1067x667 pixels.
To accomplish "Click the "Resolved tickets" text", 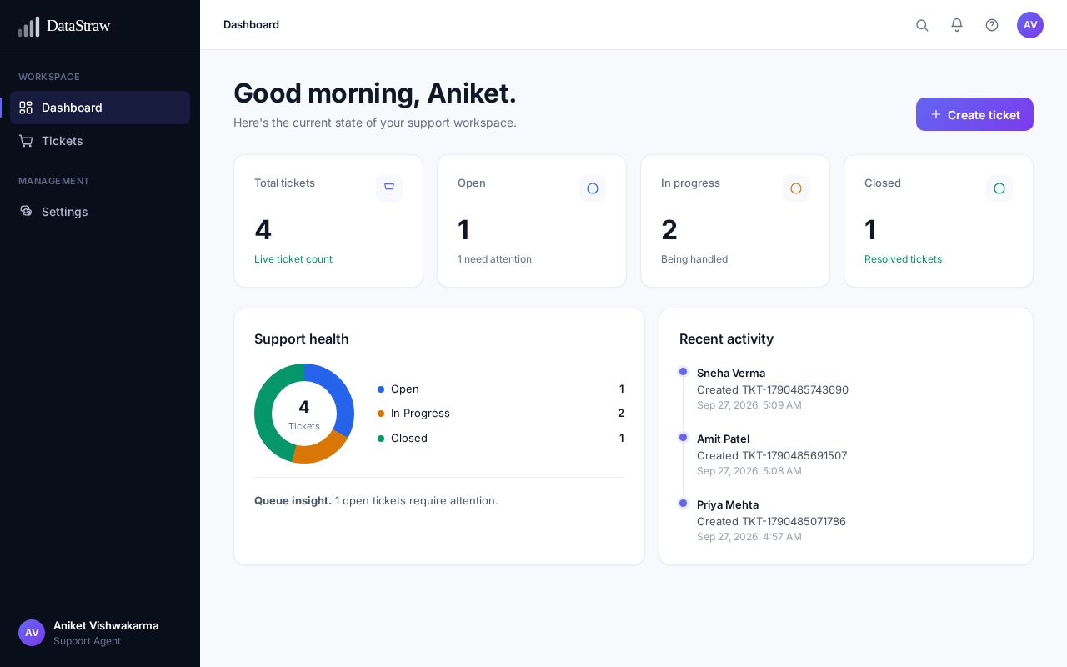I will pos(903,259).
